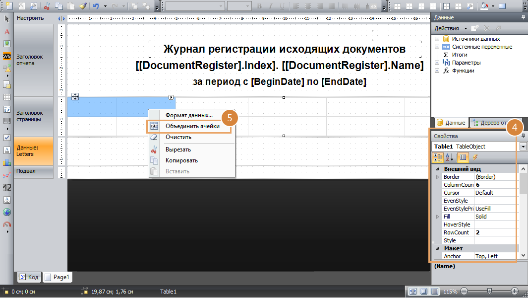The height and width of the screenshot is (298, 528).
Task: Select the Итоги tree item
Action: 459,55
